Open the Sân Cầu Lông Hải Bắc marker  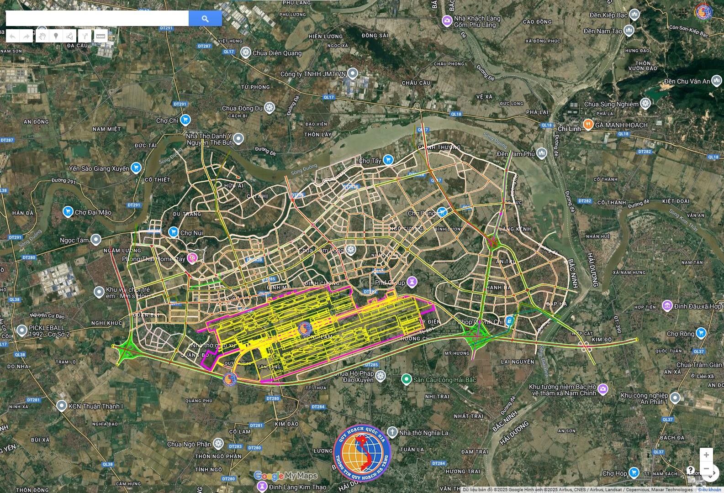pos(406,379)
